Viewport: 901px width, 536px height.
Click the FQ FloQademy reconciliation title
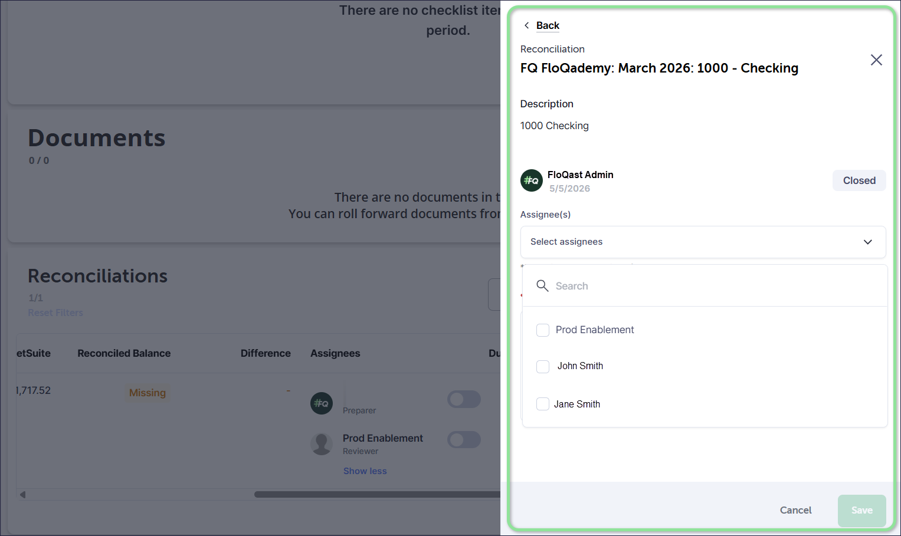tap(659, 68)
